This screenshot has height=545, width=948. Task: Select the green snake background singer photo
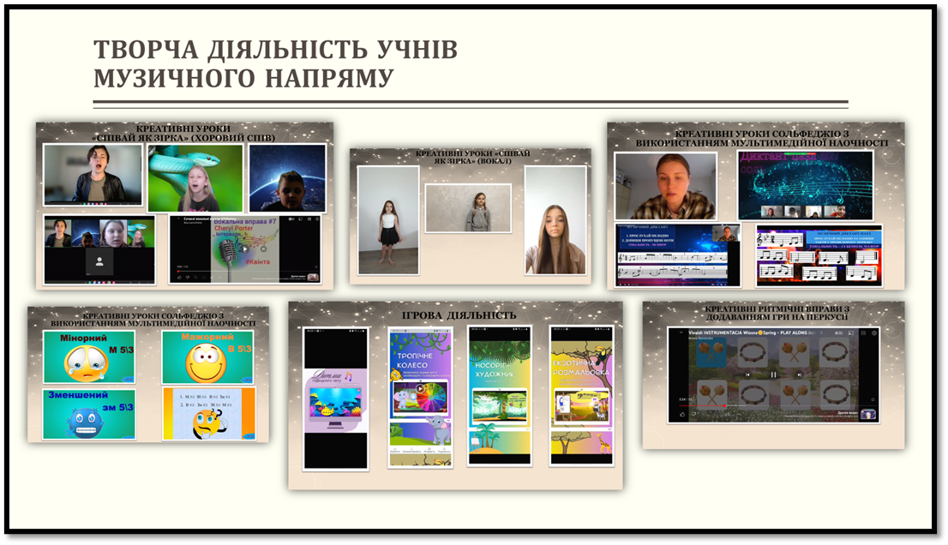195,178
